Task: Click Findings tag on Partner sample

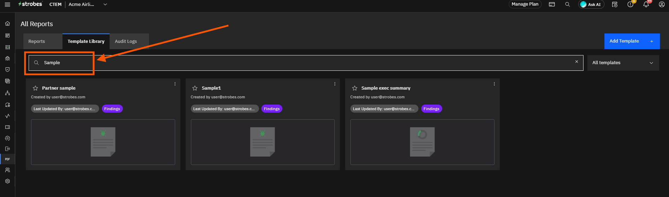Action: click(x=112, y=109)
